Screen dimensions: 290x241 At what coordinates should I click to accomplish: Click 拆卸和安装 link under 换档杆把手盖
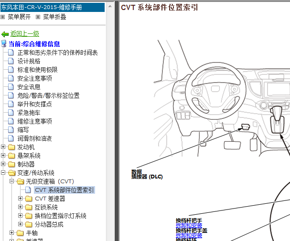(x=189, y=235)
